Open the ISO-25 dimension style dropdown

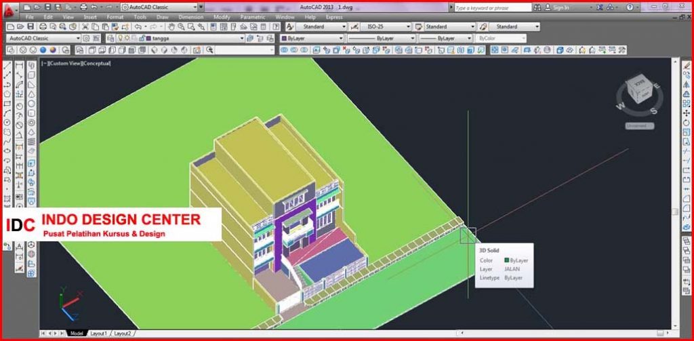pos(386,27)
